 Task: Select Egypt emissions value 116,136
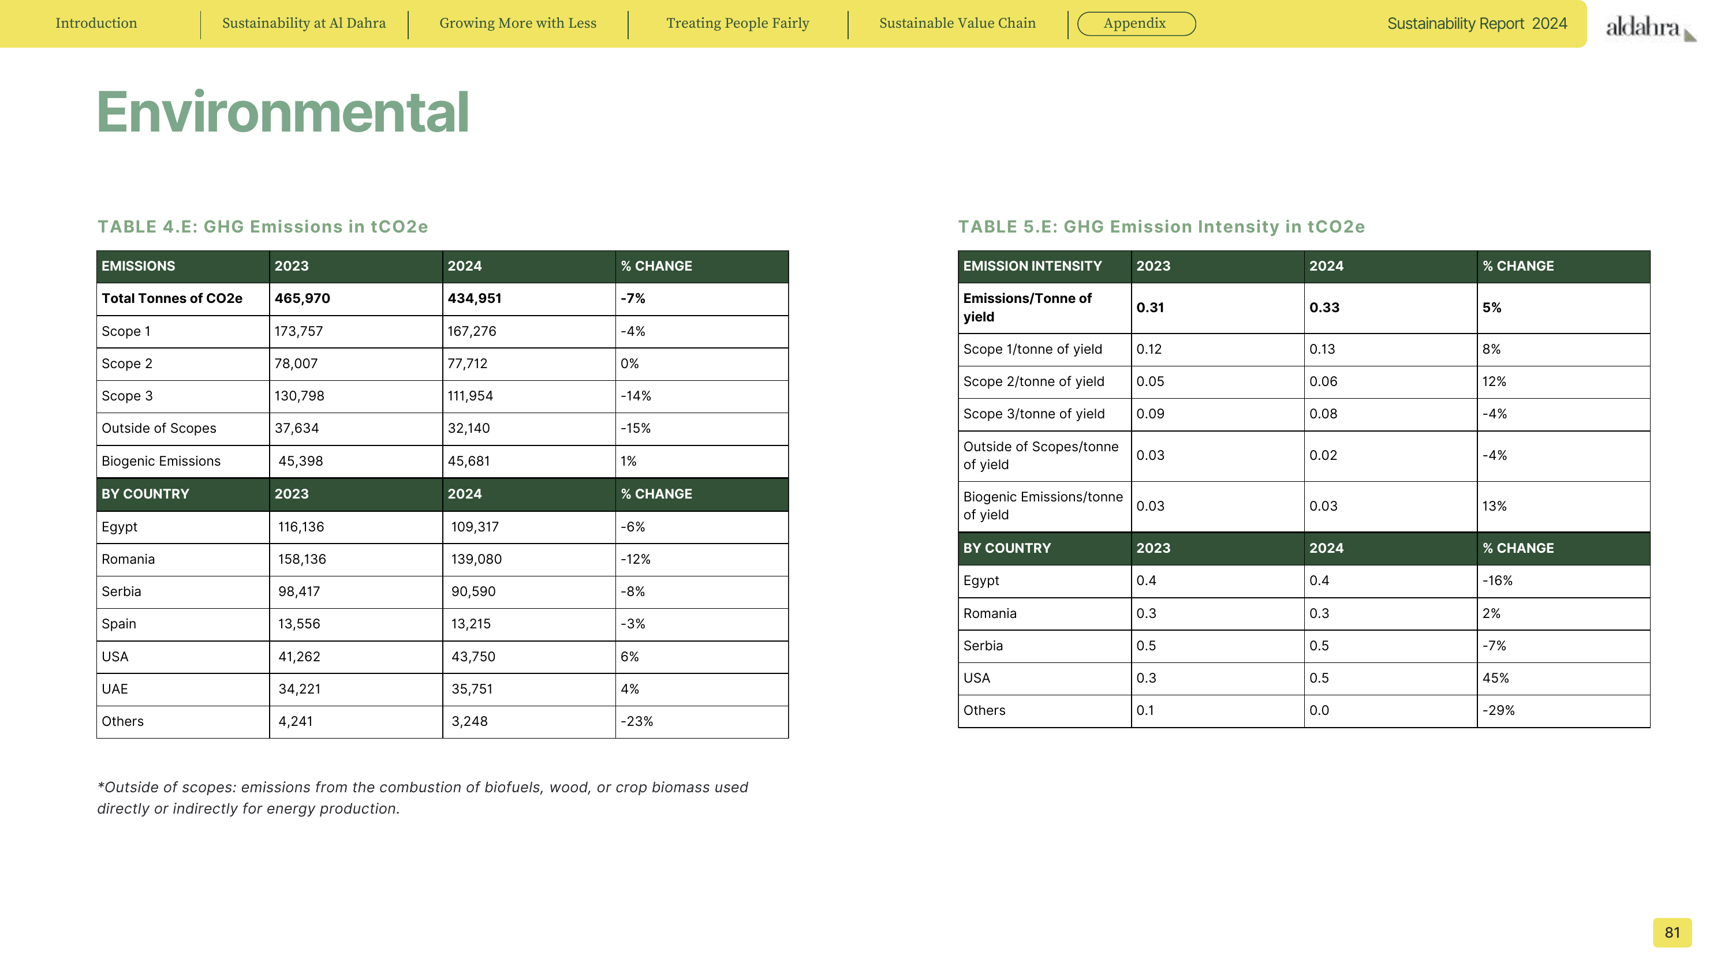301,527
